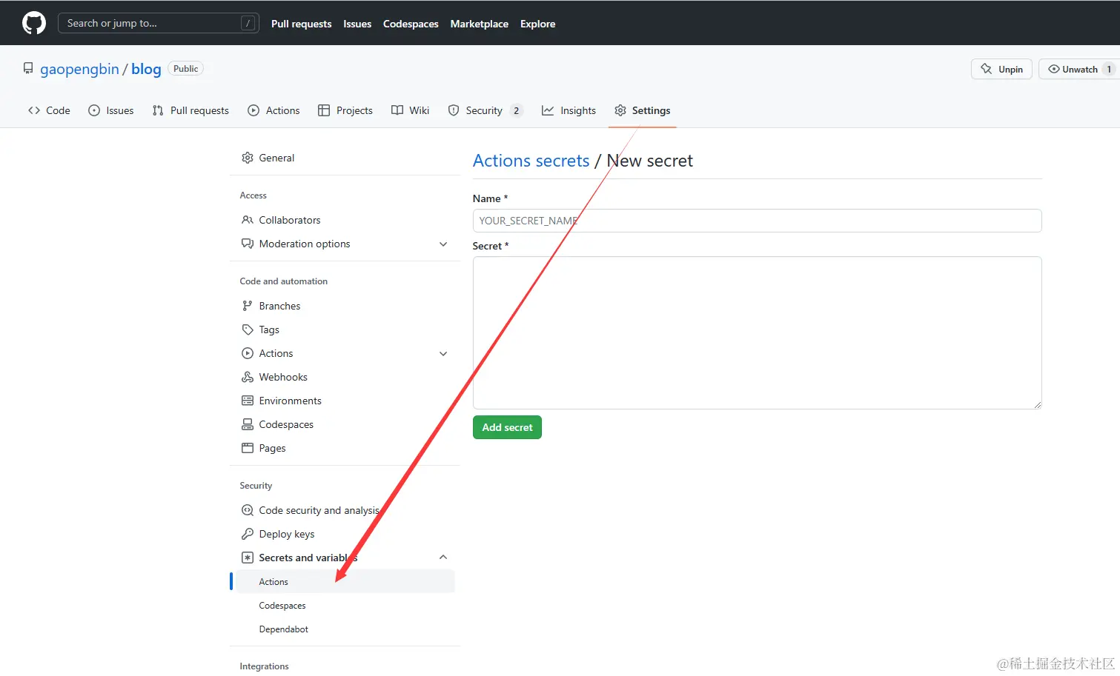The image size is (1120, 676).
Task: Open Code security and analysis settings
Action: coord(345,510)
